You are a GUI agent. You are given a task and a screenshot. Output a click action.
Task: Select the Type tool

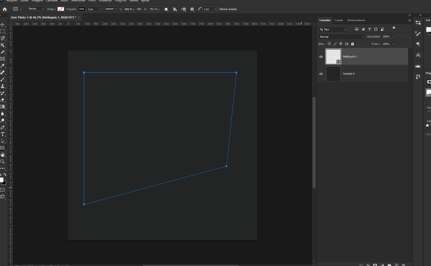[x=3, y=134]
